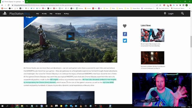
Task: Click the highlighted 'real-time MMO' text
Action: pos(108,82)
